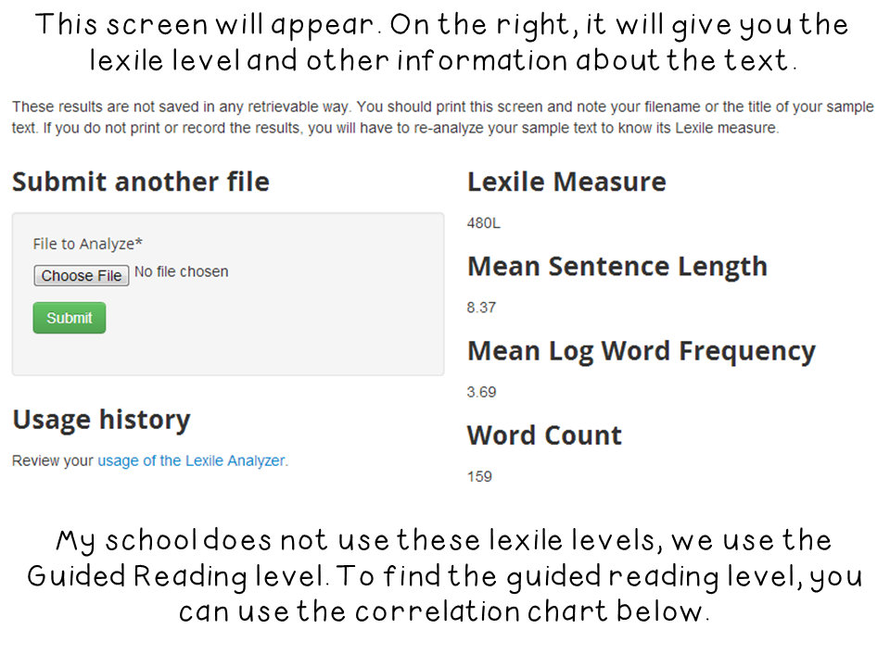Click the top handwritten caption about lexile level
This screenshot has height=667, width=890.
(x=443, y=43)
